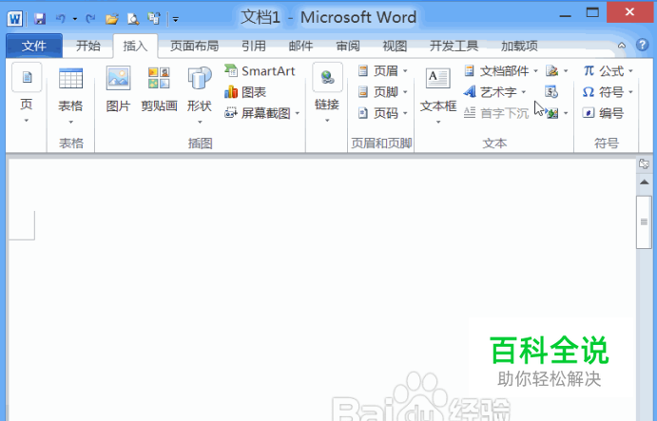Insert a SmartArt graphic

tap(261, 70)
